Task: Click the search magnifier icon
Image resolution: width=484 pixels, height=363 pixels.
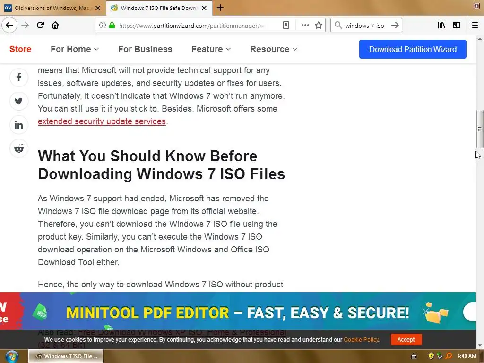Action: [x=338, y=26]
